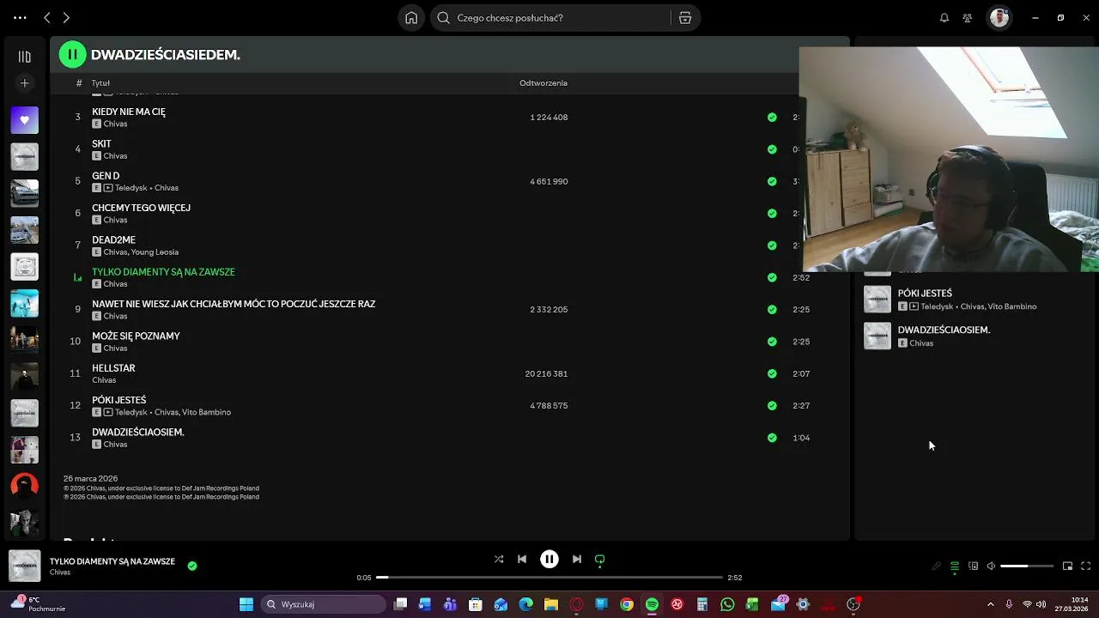
Task: Open Chivas artist link in now-playing bar
Action: pos(60,573)
